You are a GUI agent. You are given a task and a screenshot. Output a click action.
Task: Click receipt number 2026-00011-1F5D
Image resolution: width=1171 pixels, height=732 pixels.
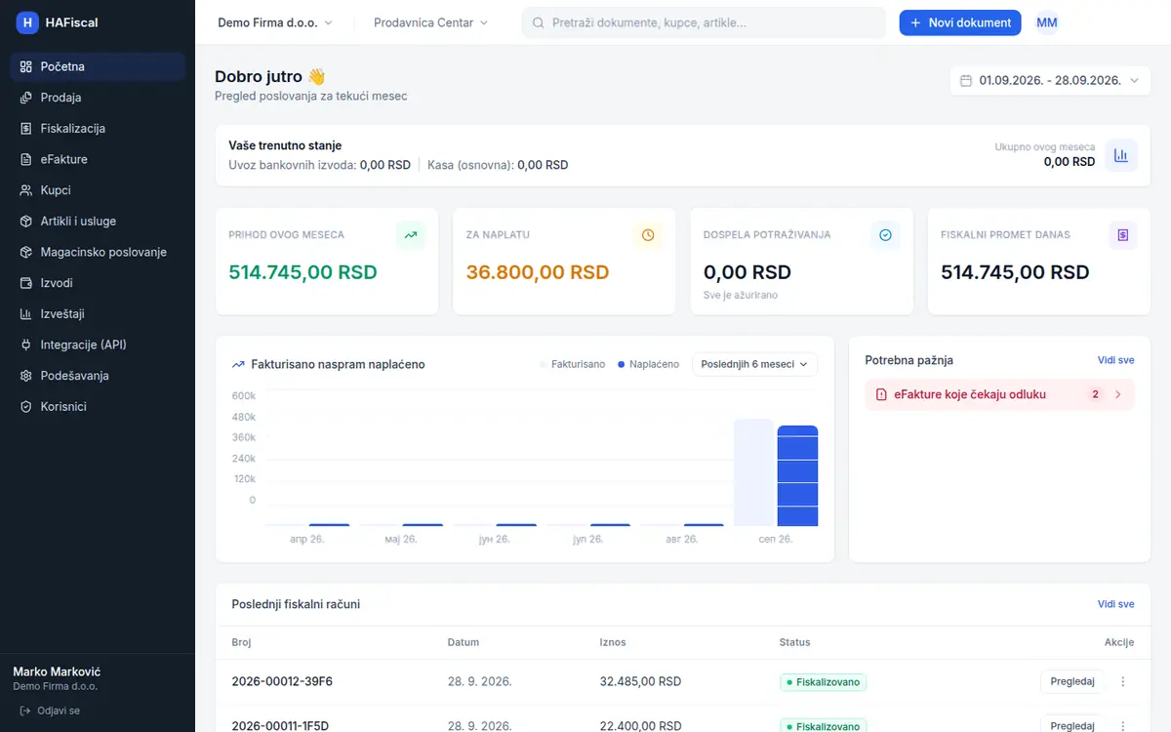point(280,726)
